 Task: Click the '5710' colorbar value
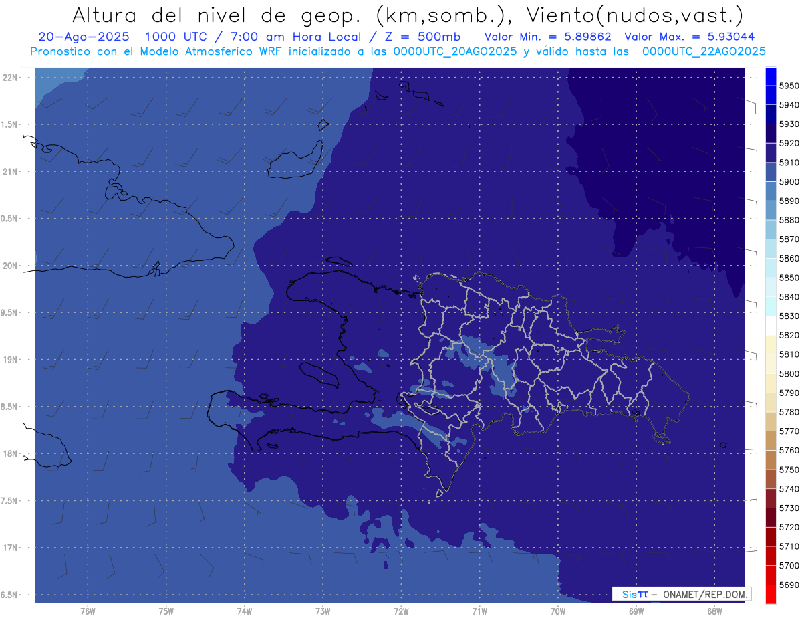pyautogui.click(x=789, y=546)
